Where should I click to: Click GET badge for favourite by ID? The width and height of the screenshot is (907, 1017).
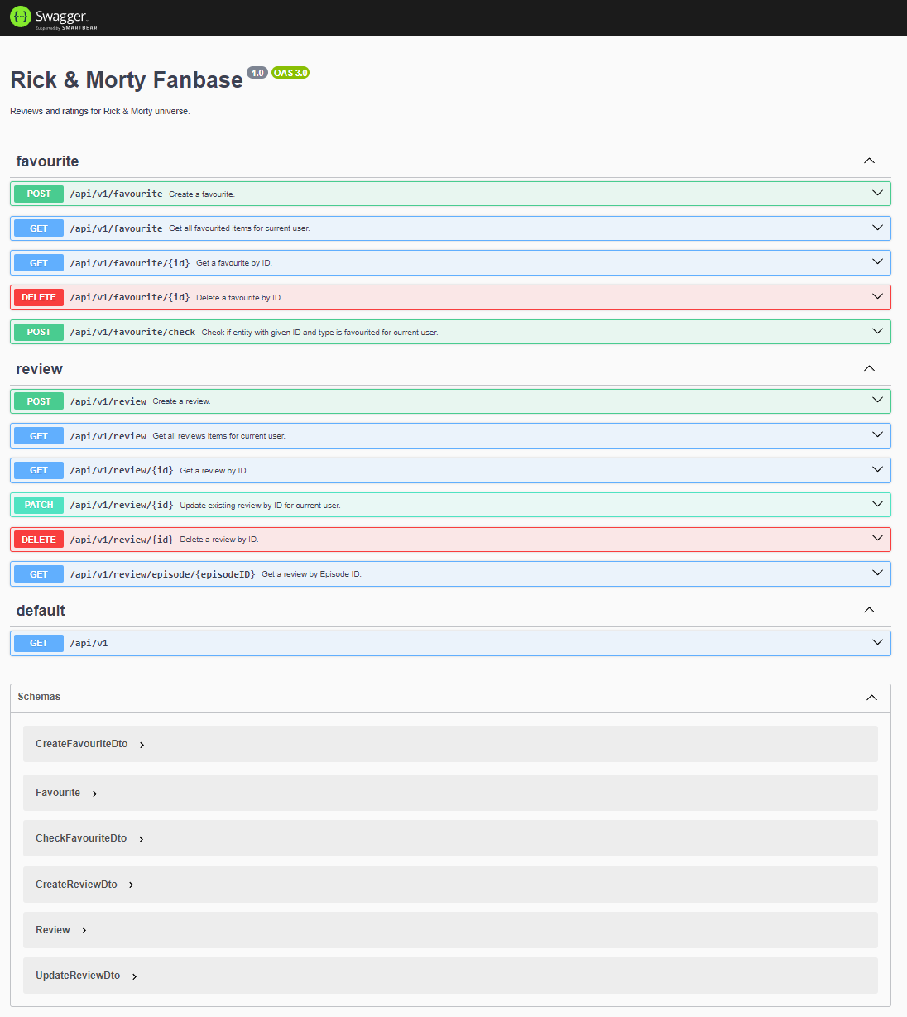point(39,263)
